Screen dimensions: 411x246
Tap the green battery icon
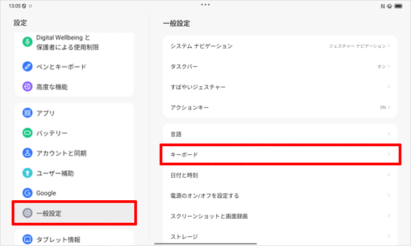(x=27, y=133)
